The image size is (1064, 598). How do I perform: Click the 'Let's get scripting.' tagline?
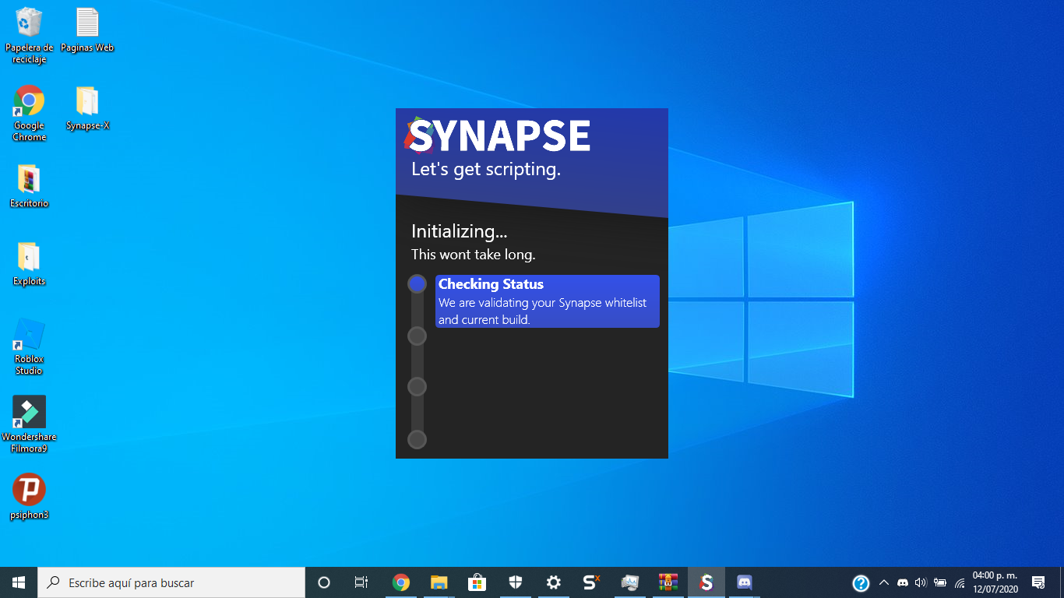pos(486,169)
